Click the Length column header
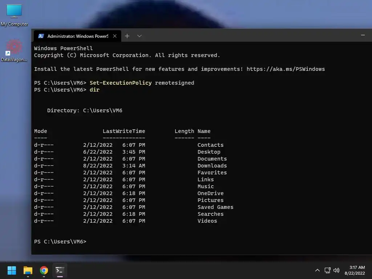 pos(184,131)
